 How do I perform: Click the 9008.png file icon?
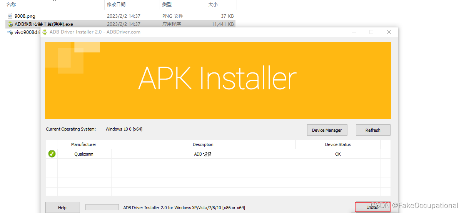(10, 16)
